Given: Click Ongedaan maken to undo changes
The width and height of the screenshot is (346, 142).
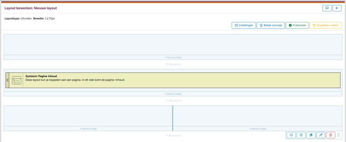Looking at the screenshot, I should (325, 25).
